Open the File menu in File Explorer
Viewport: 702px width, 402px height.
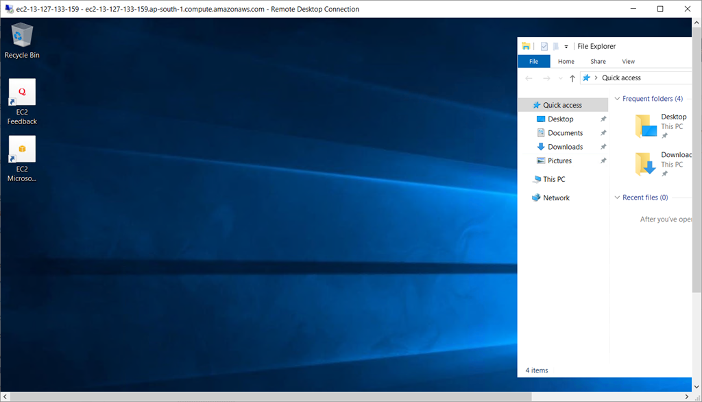[534, 61]
